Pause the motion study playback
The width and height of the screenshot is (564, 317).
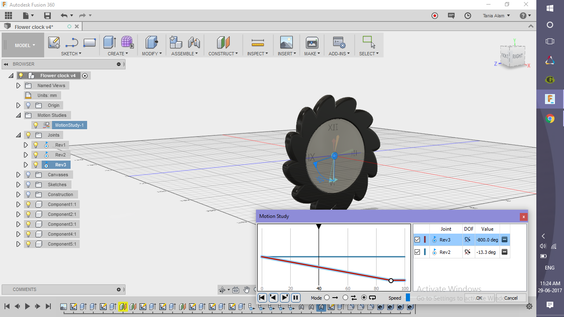(x=296, y=298)
